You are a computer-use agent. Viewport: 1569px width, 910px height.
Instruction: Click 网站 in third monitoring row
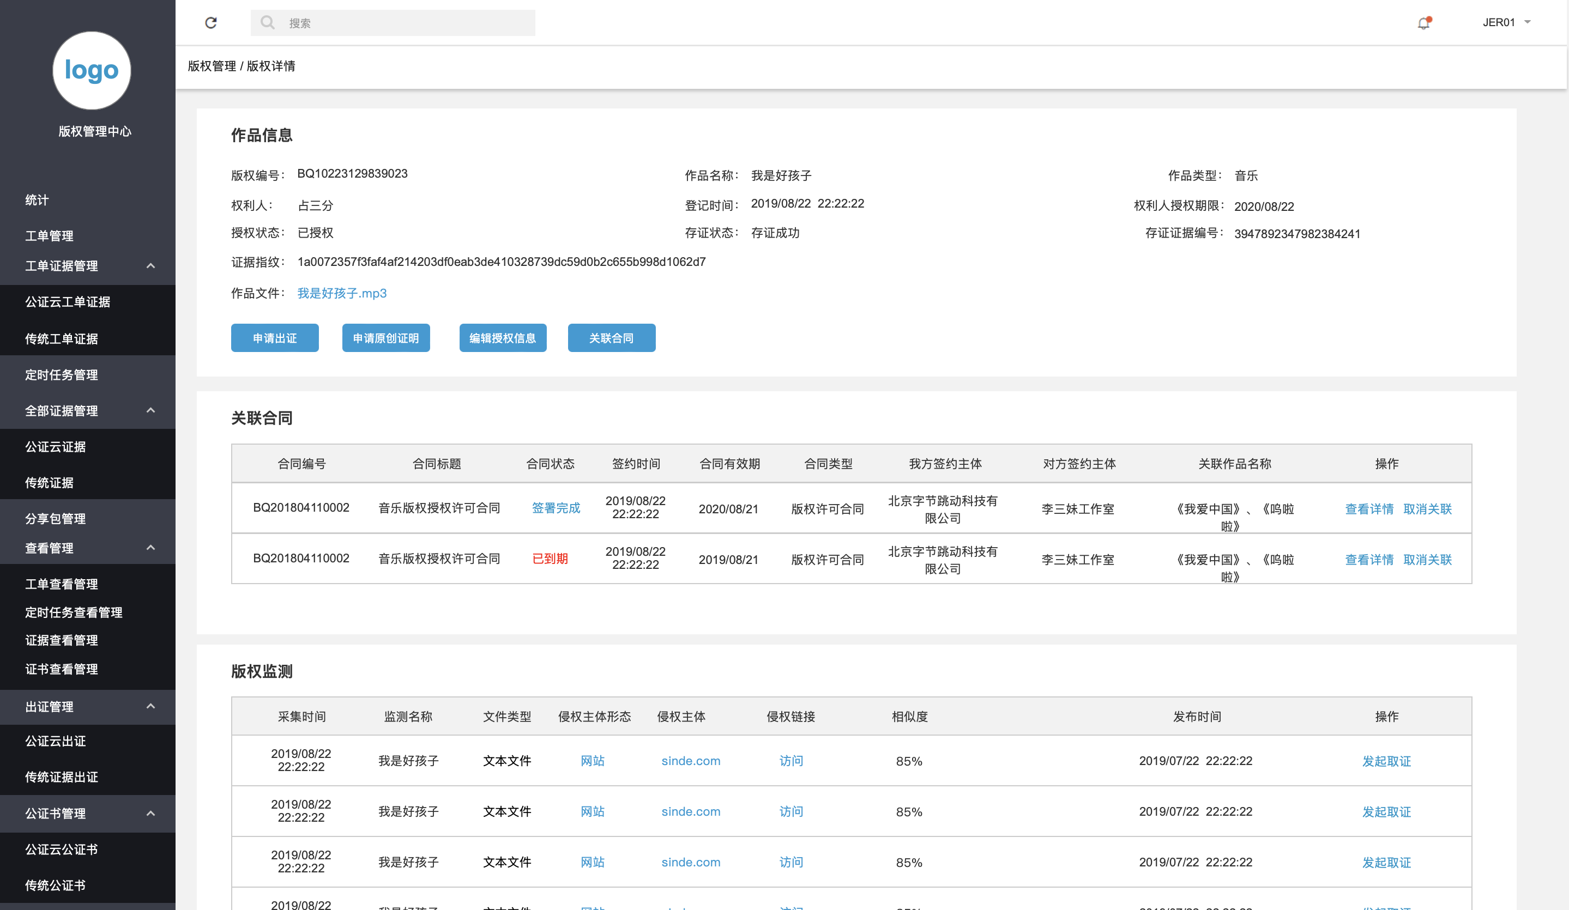(592, 862)
